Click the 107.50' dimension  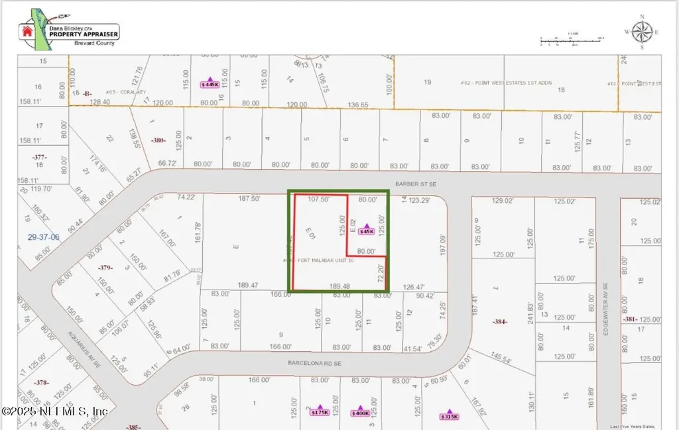[319, 199]
